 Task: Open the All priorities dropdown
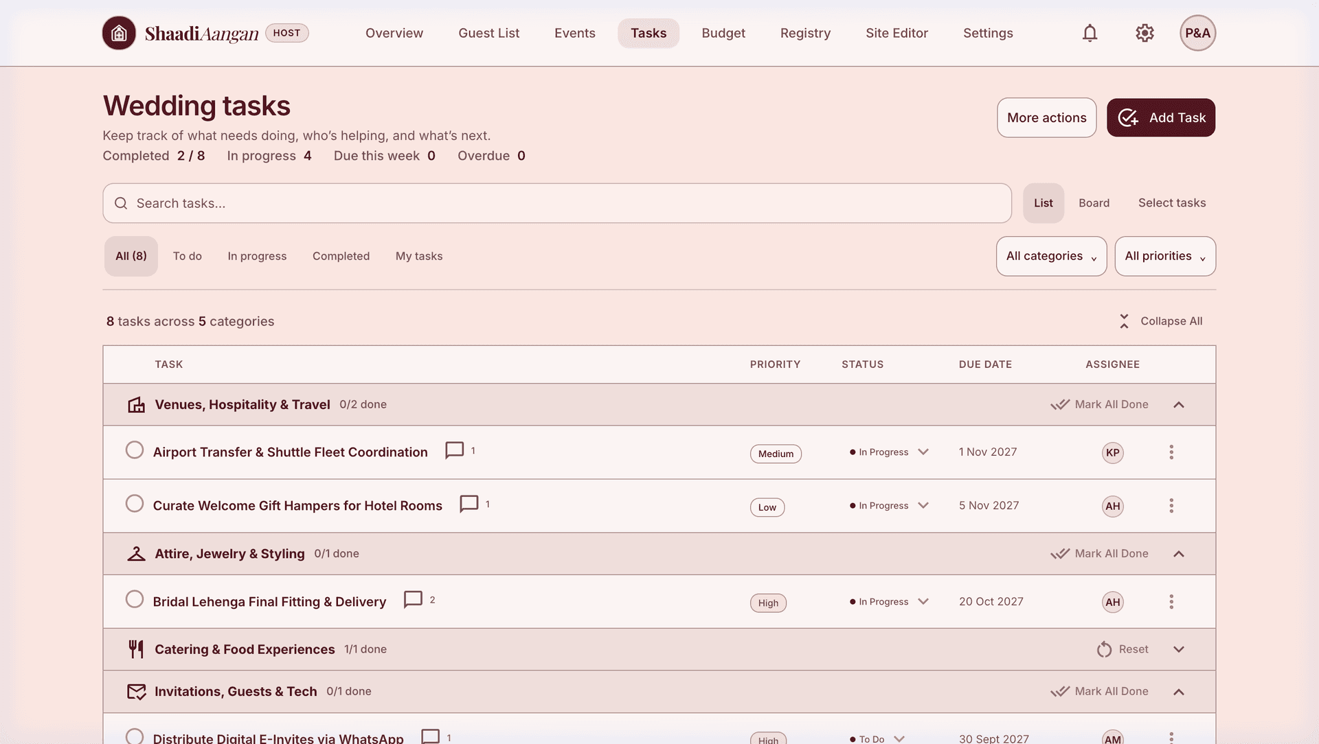click(x=1165, y=256)
